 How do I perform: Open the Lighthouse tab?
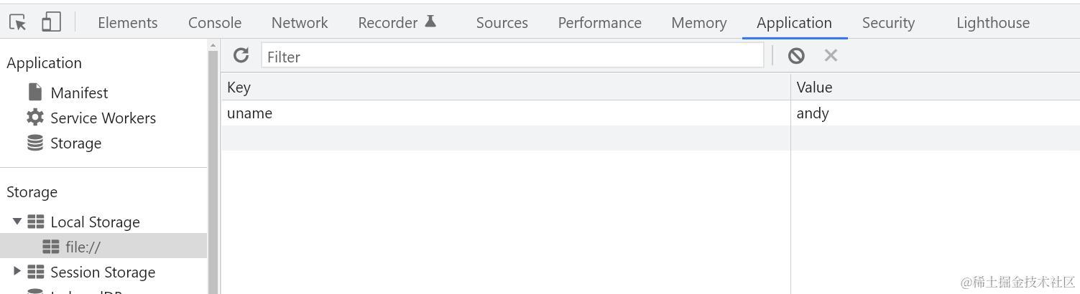(x=992, y=22)
